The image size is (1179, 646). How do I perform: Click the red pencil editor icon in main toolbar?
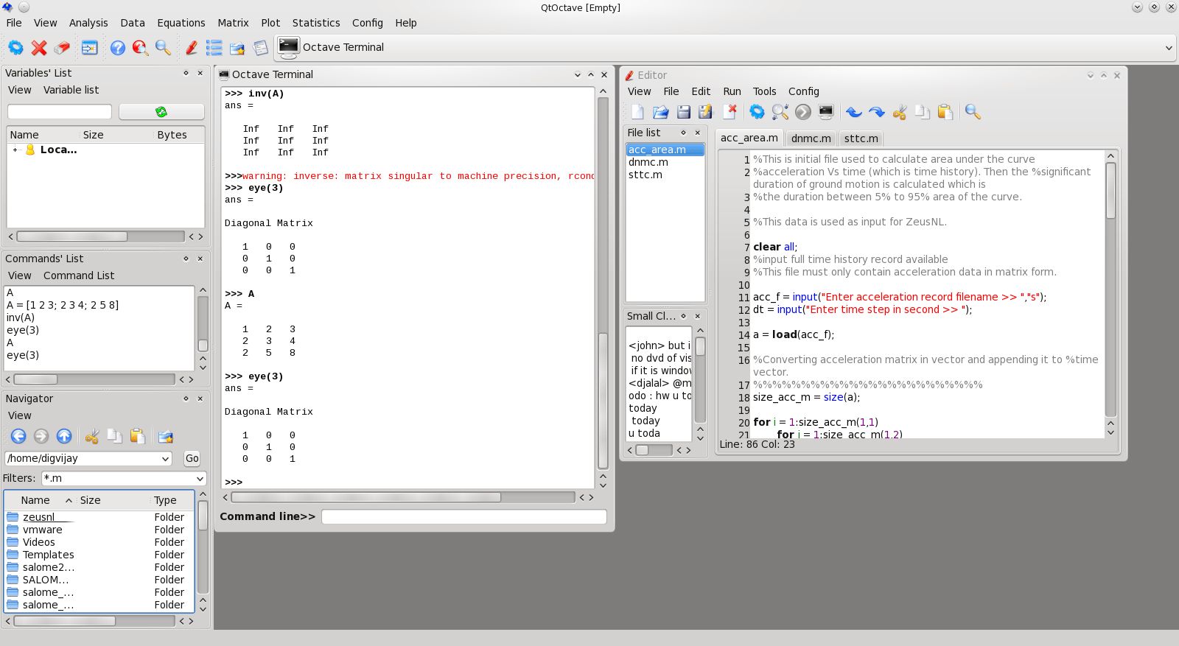coord(191,48)
